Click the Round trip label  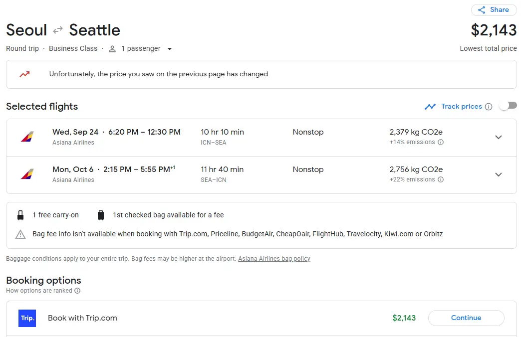(22, 48)
